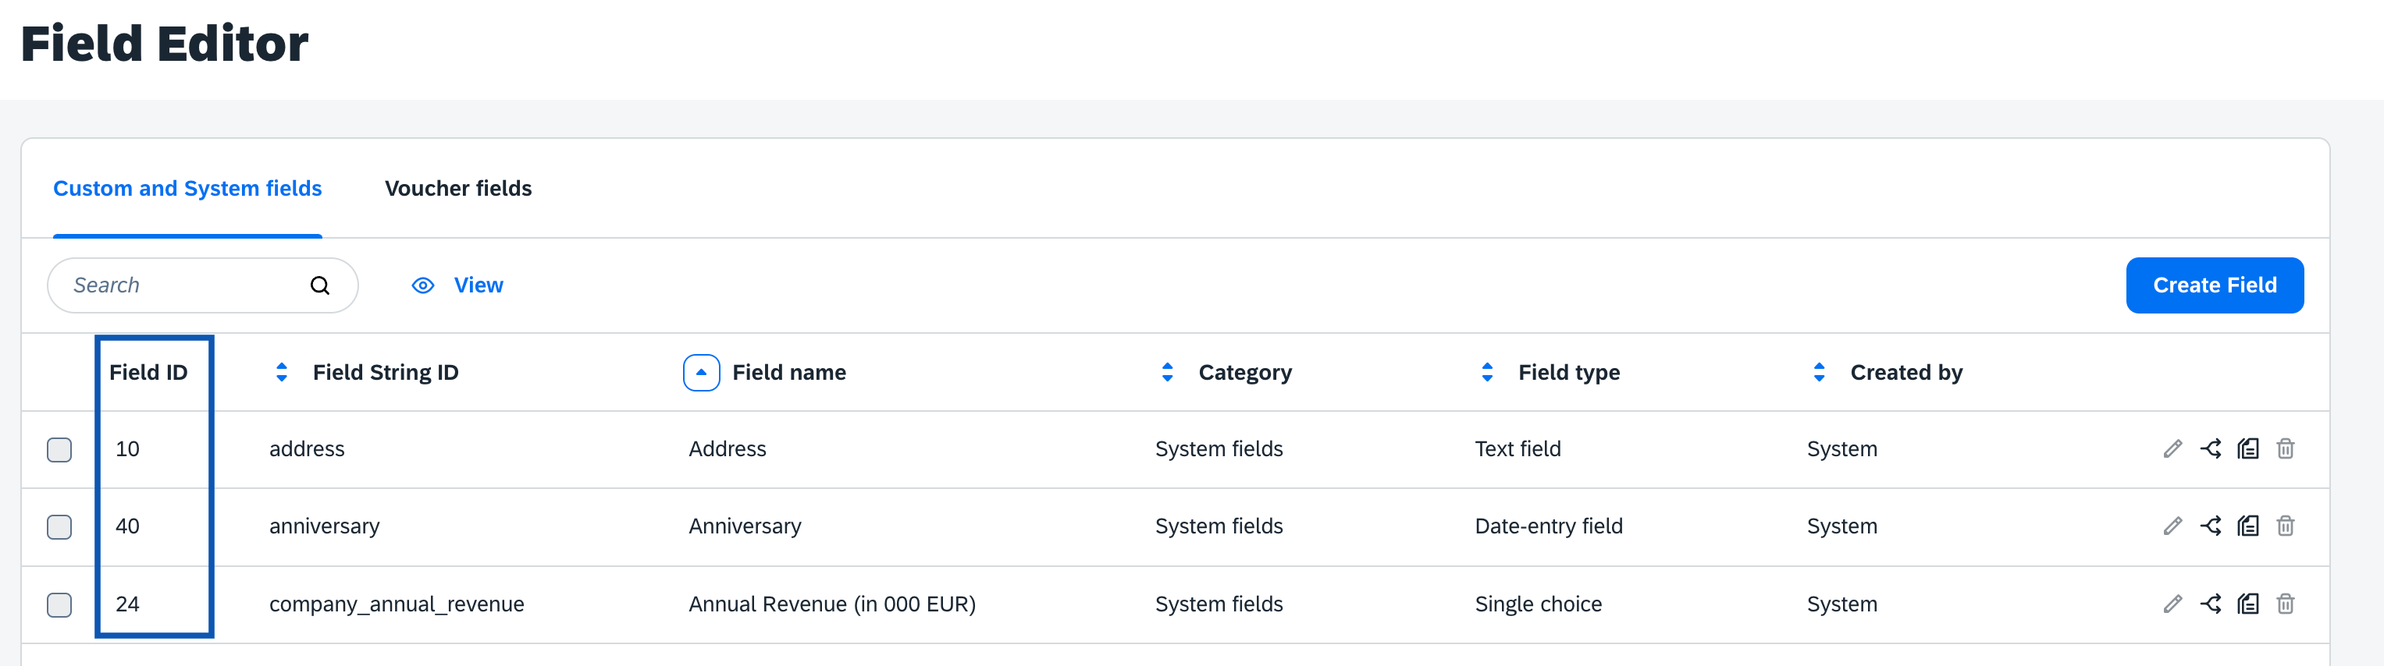
Task: Edit the Annual Revenue field with pencil icon
Action: [x=2172, y=604]
